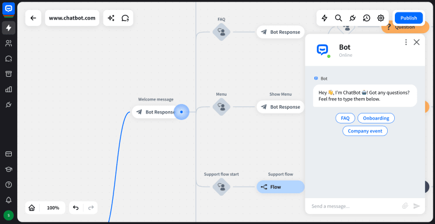The height and width of the screenshot is (224, 435).
Task: Open the chat training icon in the sidebar
Action: [x=9, y=59]
